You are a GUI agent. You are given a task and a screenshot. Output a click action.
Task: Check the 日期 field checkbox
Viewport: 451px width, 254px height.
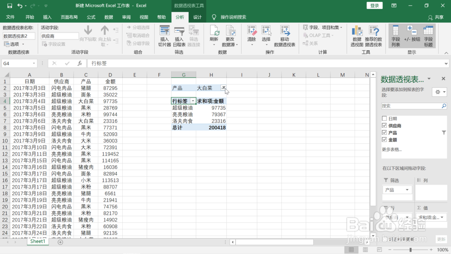384,118
